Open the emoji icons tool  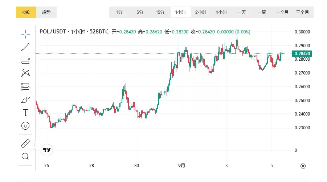pyautogui.click(x=25, y=126)
